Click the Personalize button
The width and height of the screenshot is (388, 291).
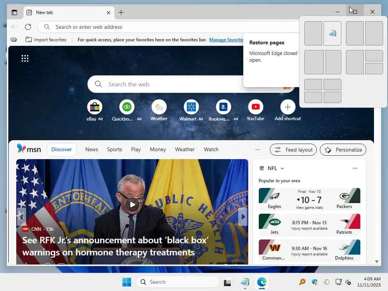tap(343, 150)
